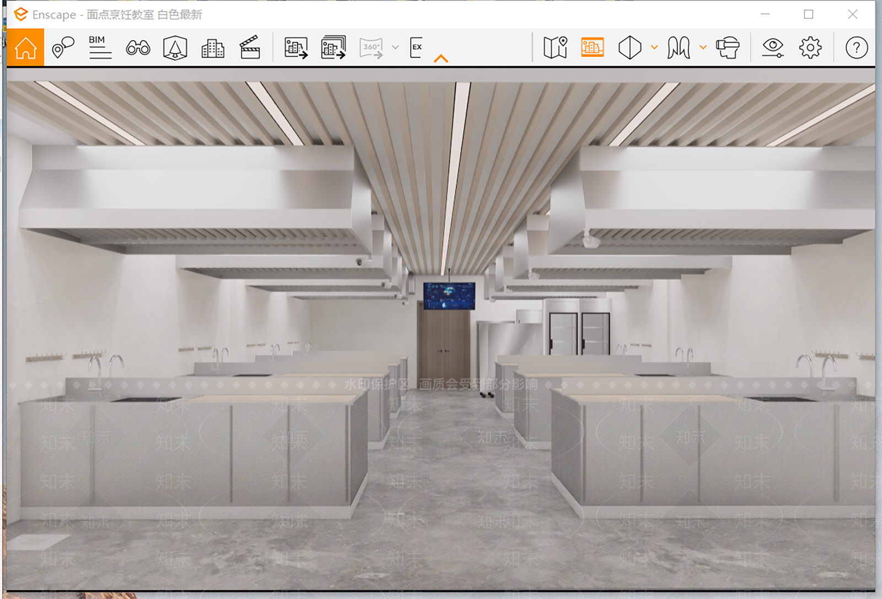Screen dimensions: 882x599
Task: Open visual settings with the eye icon
Action: click(773, 47)
